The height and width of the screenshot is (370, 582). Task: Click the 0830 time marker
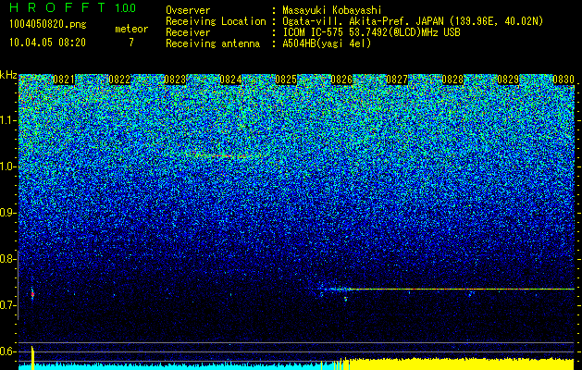[563, 80]
